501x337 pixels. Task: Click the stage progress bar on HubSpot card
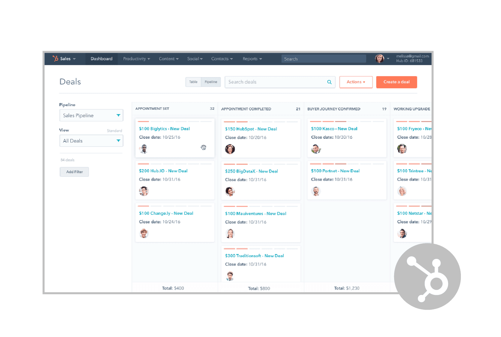[x=261, y=122]
